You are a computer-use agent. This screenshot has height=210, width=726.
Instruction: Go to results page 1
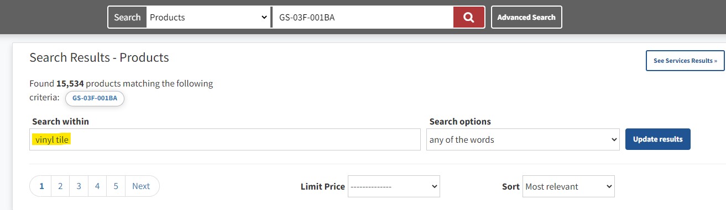coord(41,186)
